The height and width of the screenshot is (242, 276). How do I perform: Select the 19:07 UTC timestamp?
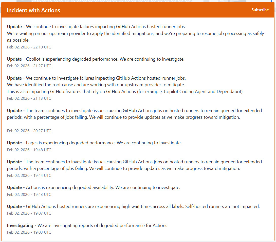click(x=29, y=213)
